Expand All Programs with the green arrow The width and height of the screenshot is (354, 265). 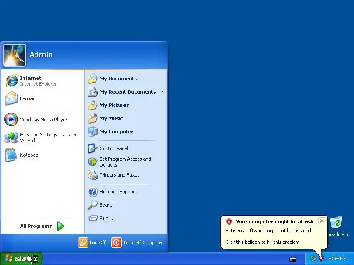(x=60, y=226)
